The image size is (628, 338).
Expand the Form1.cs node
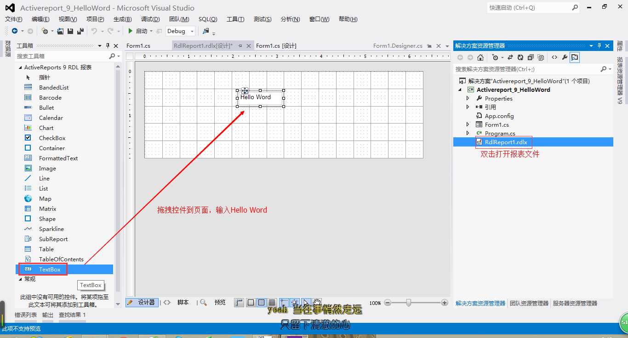point(468,124)
